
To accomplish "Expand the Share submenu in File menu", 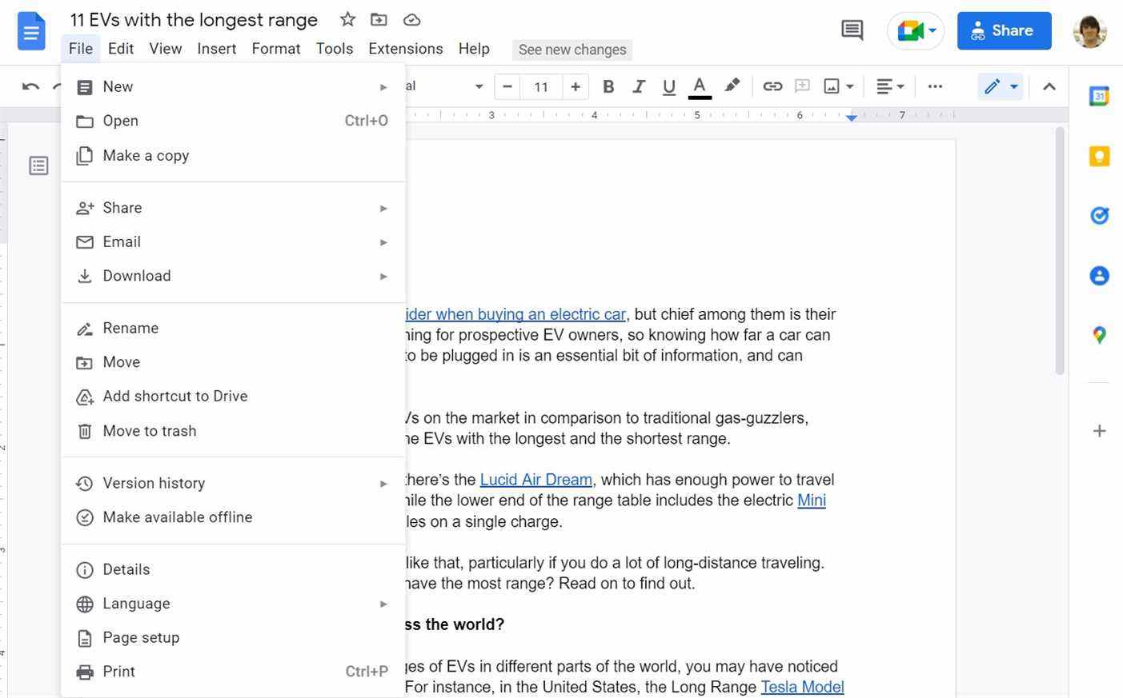I will [233, 208].
